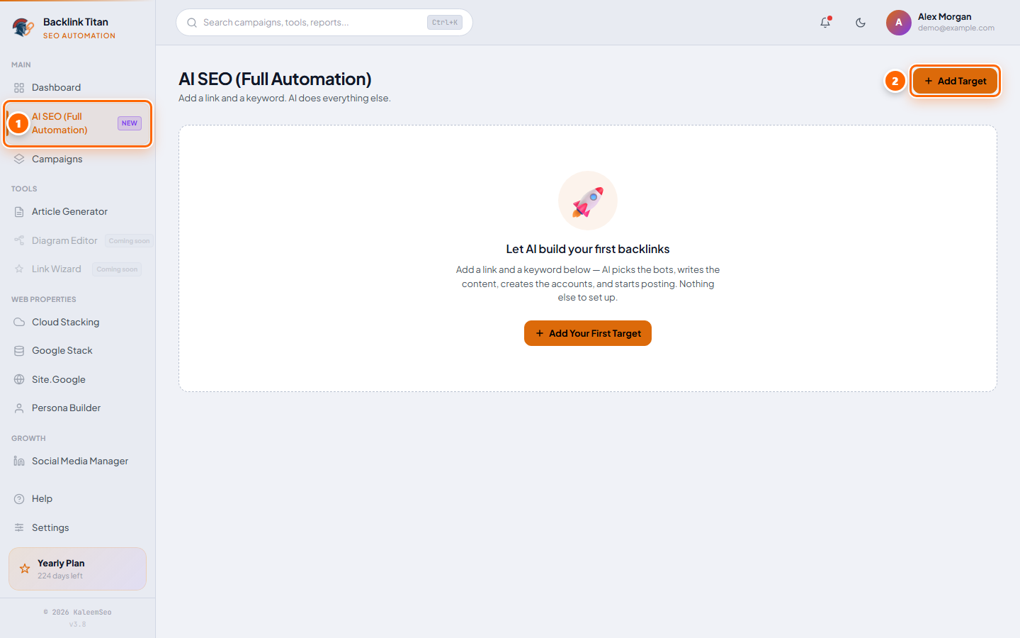Open the AI SEO (Full Automation) menu item
The height and width of the screenshot is (638, 1020).
coord(78,123)
